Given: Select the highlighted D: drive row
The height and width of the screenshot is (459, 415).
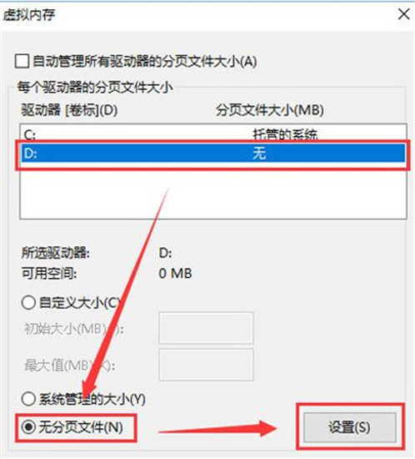Looking at the screenshot, I should (x=213, y=153).
